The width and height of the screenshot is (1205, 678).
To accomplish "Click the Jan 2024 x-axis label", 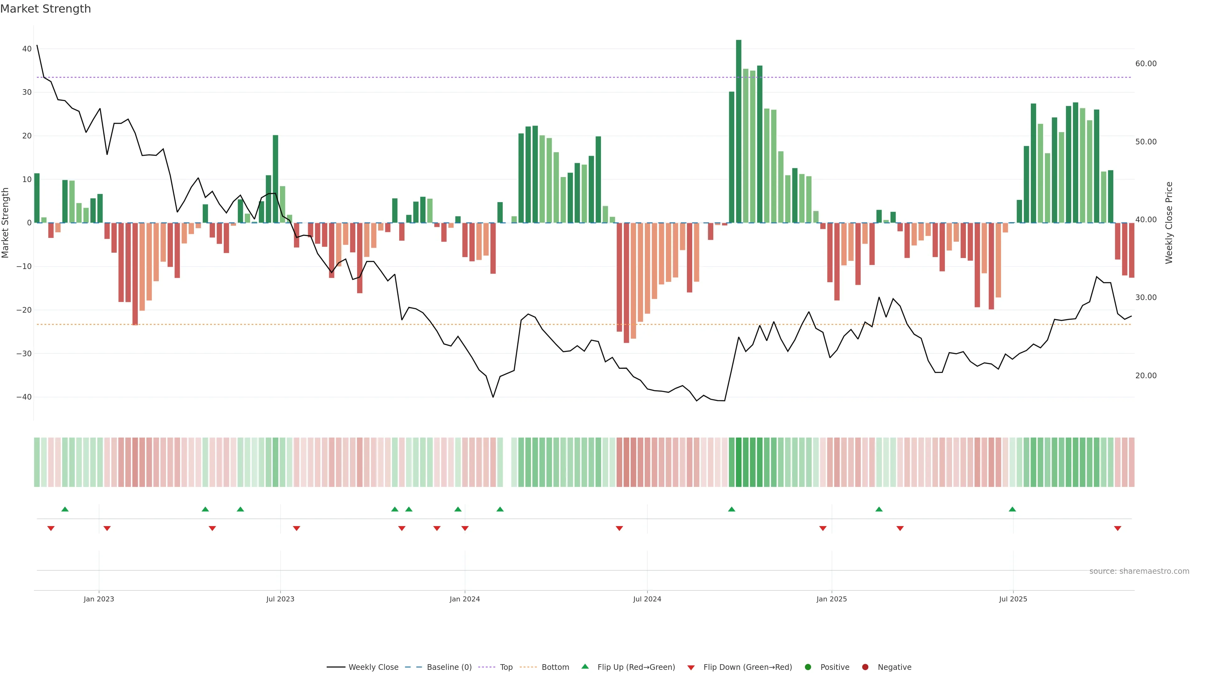I will click(464, 599).
